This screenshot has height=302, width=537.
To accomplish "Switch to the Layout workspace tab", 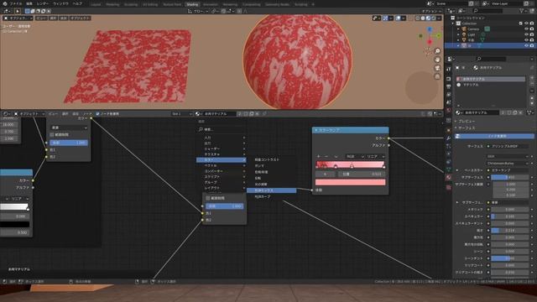I will (96, 4).
